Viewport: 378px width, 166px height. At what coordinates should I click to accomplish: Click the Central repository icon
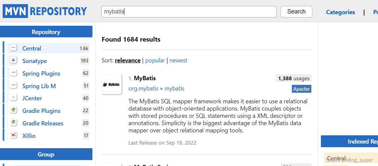pos(14,48)
